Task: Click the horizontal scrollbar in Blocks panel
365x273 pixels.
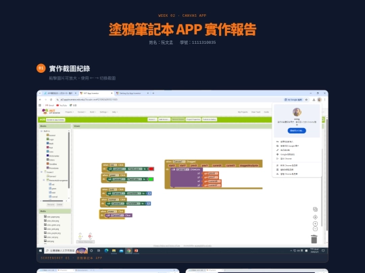Action: click(53, 201)
